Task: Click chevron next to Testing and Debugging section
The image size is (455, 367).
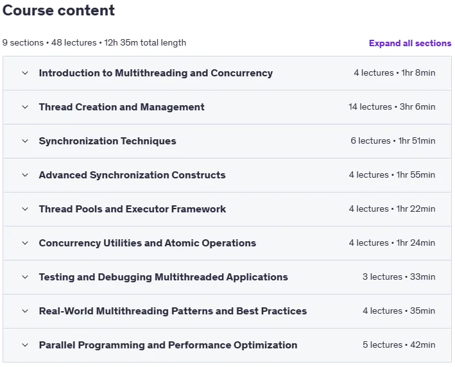Action: tap(25, 277)
